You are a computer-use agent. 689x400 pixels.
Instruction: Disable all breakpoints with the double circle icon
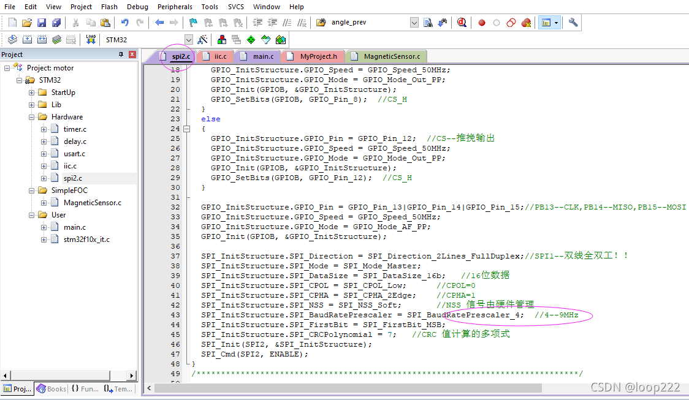coord(511,23)
